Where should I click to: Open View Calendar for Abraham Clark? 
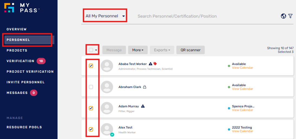tap(242, 89)
